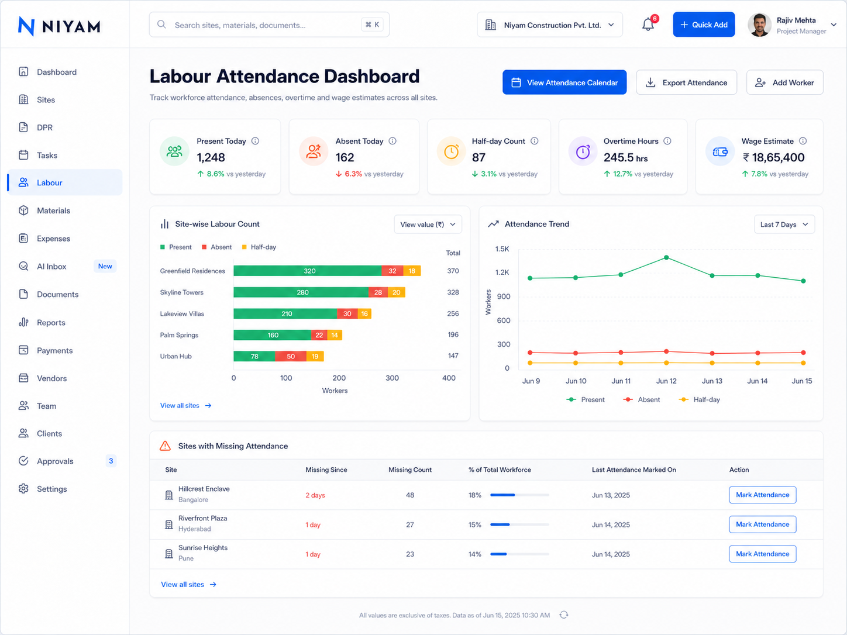The image size is (847, 635).
Task: Click Rajiv Mehta's profile avatar
Action: (x=760, y=25)
